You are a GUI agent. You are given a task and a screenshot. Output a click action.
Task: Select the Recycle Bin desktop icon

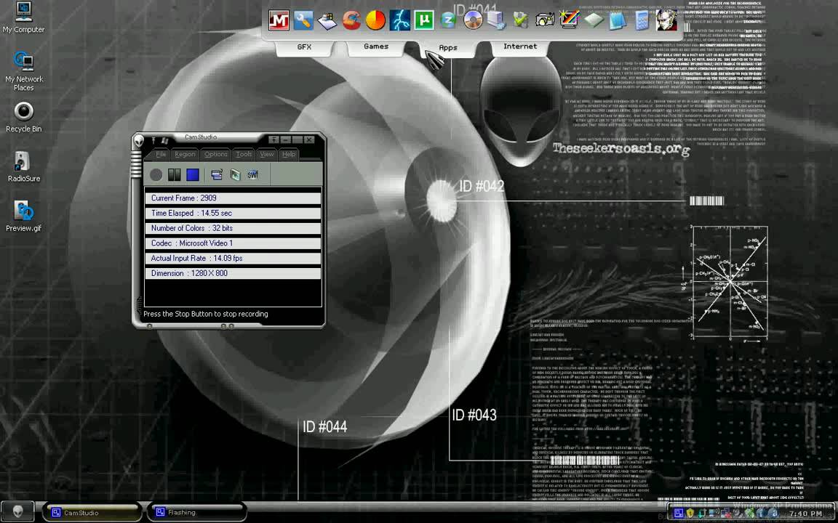click(x=23, y=118)
